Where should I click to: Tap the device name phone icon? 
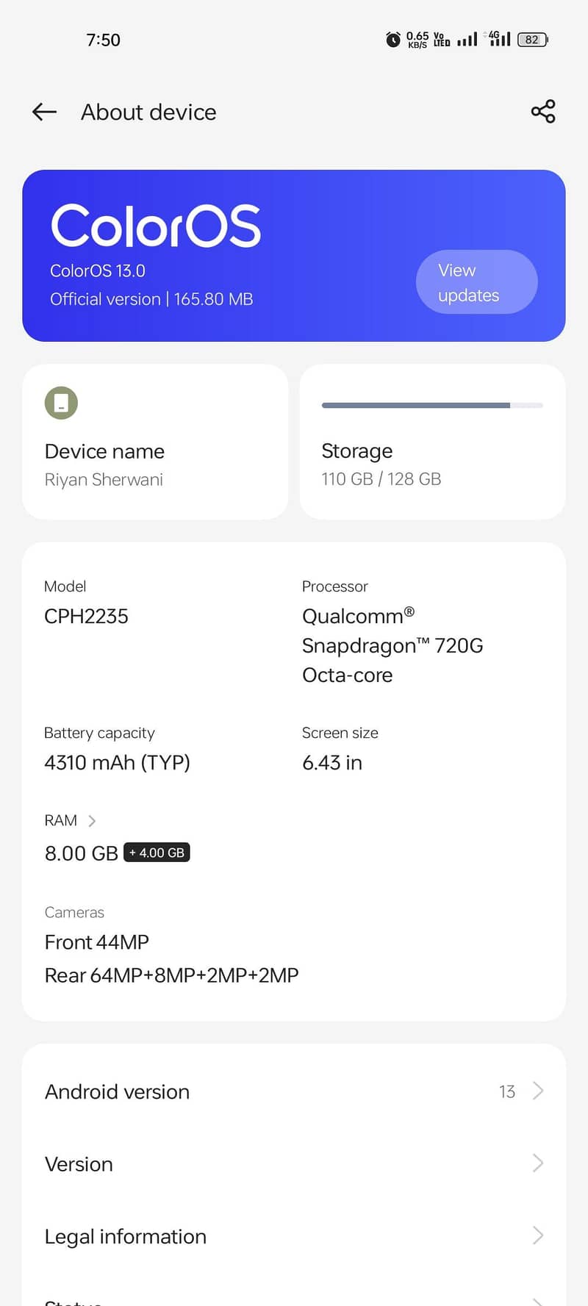coord(61,403)
